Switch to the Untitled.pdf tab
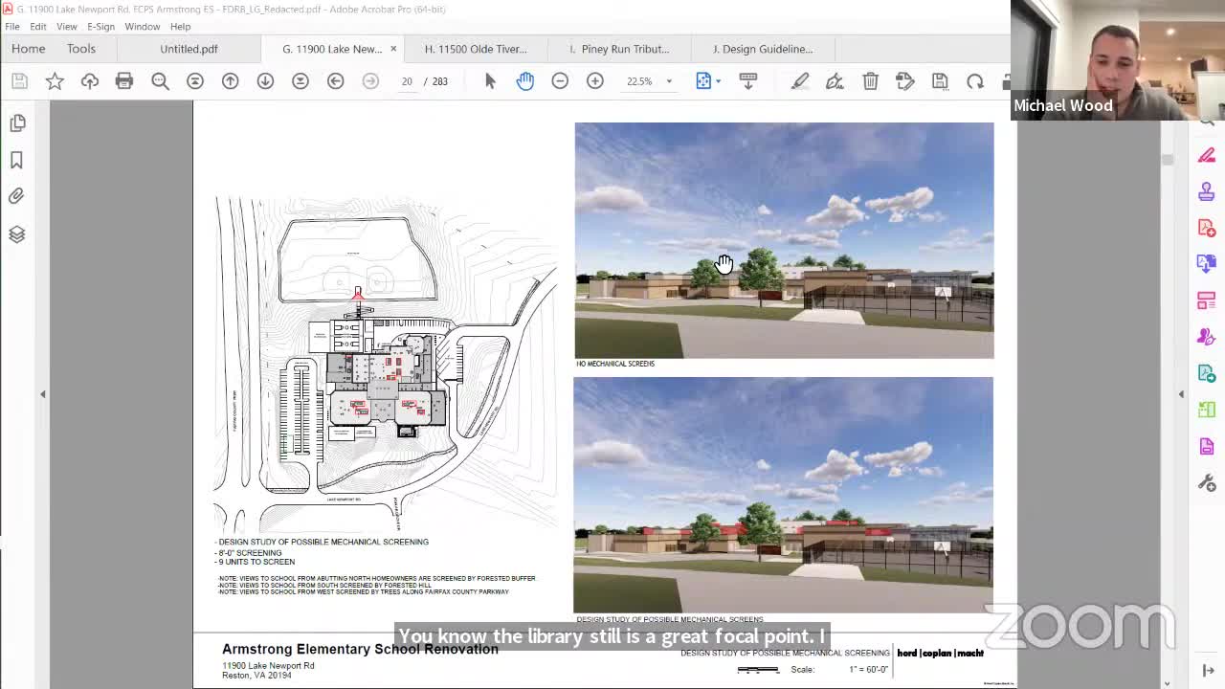This screenshot has width=1225, height=689. tap(189, 49)
